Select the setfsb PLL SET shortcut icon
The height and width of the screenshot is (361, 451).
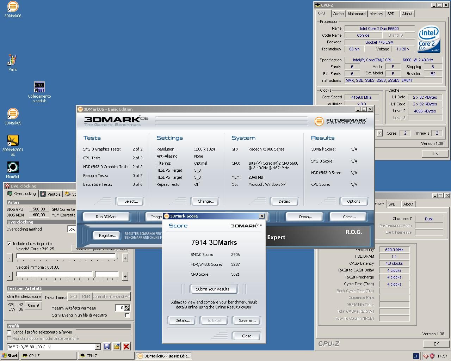(x=39, y=87)
